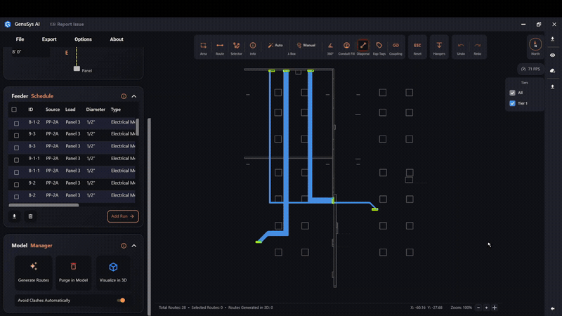Uncheck the Tier 1 checkbox

[512, 103]
